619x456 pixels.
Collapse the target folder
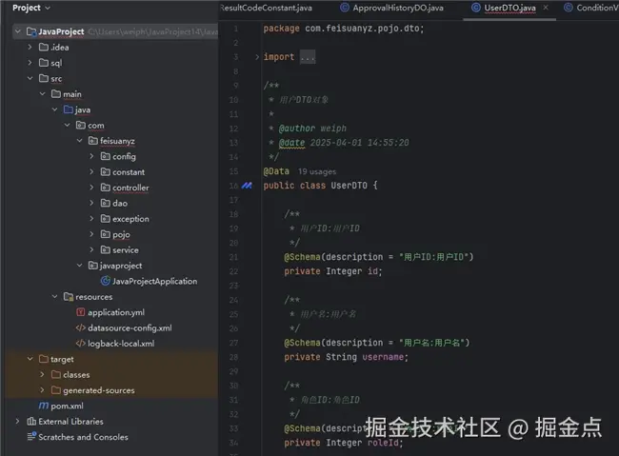30,359
